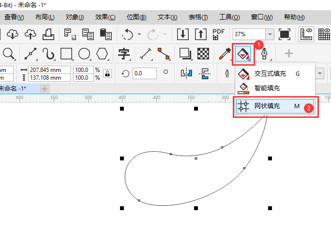The image size is (331, 242).
Task: Click the outline pen icon in property bar
Action: 227,73
